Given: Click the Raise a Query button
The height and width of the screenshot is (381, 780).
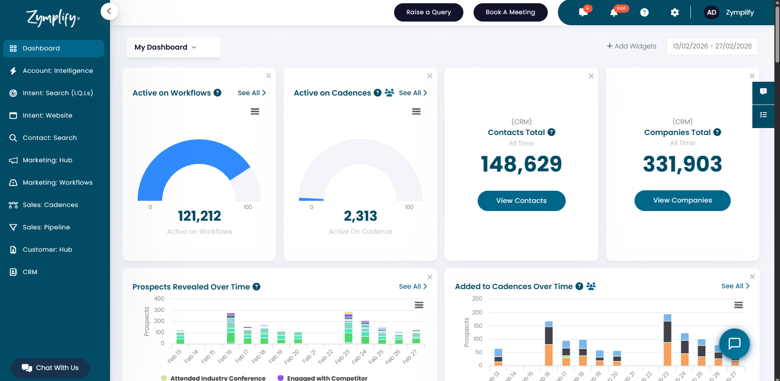Looking at the screenshot, I should coord(428,12).
